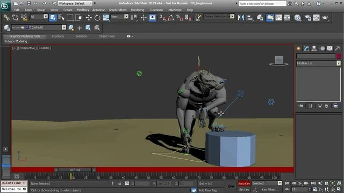Open the Quick Access toolbar arrow
344x193 pixels.
point(95,3)
